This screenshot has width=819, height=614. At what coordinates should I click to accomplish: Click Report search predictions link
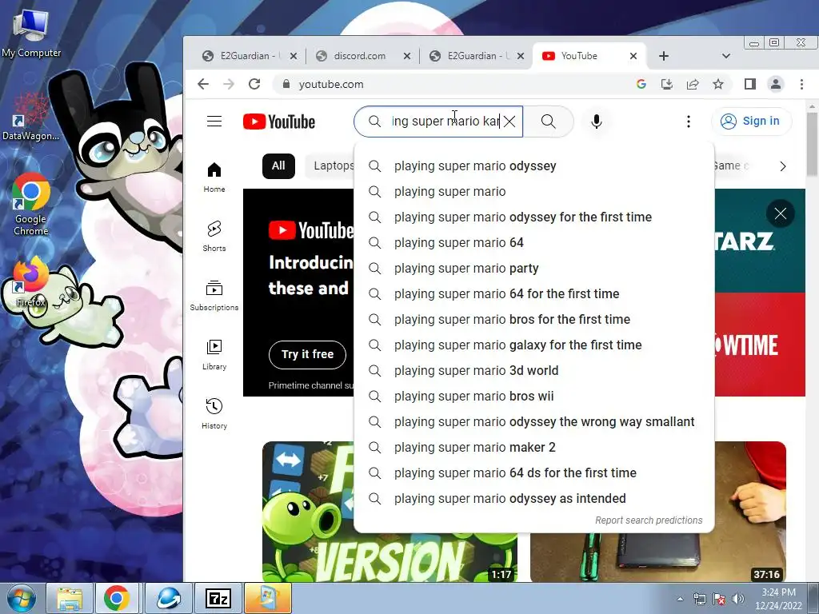[x=649, y=520]
